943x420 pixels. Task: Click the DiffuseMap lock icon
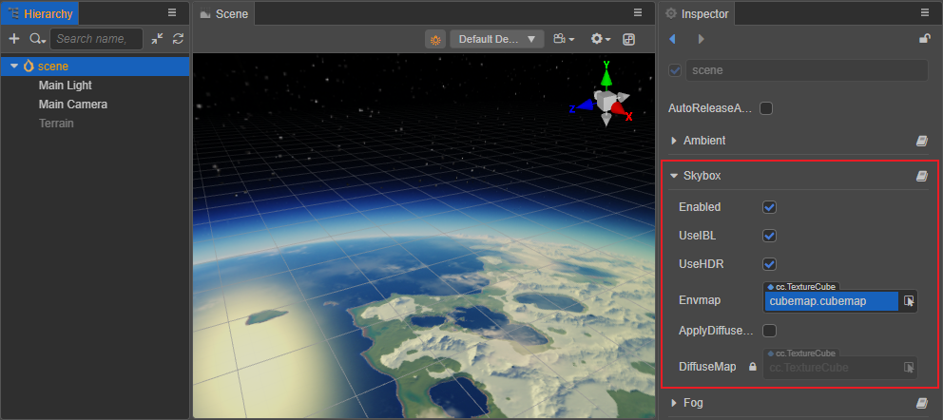tap(752, 367)
